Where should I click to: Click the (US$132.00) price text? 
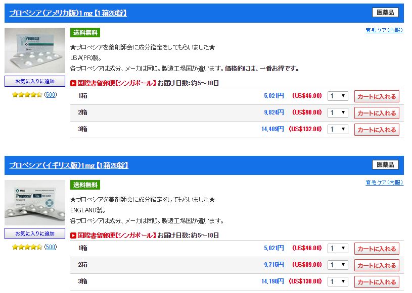coord(305,129)
